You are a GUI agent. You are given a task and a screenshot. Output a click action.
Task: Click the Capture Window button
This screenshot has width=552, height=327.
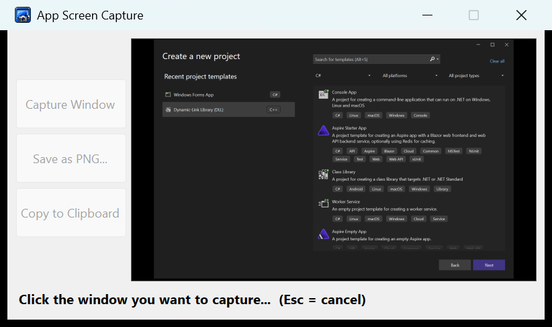click(x=71, y=104)
